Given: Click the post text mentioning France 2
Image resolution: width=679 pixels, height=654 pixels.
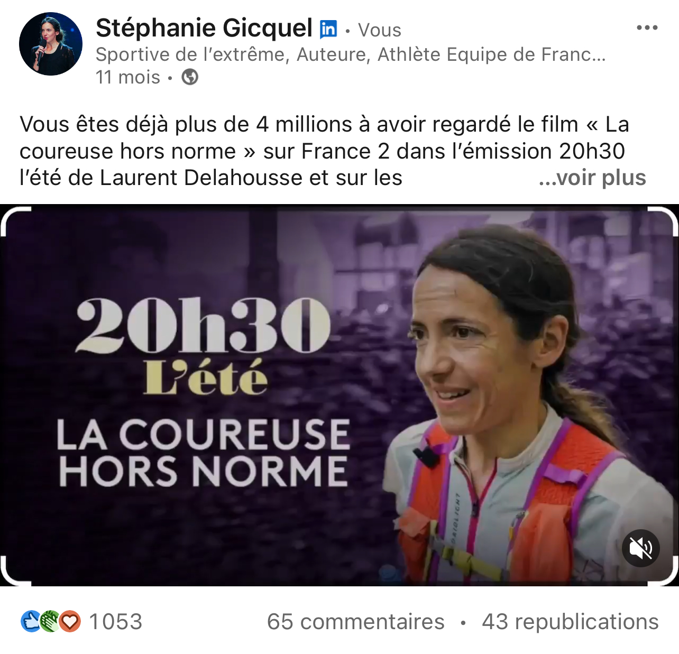Looking at the screenshot, I should click(322, 151).
